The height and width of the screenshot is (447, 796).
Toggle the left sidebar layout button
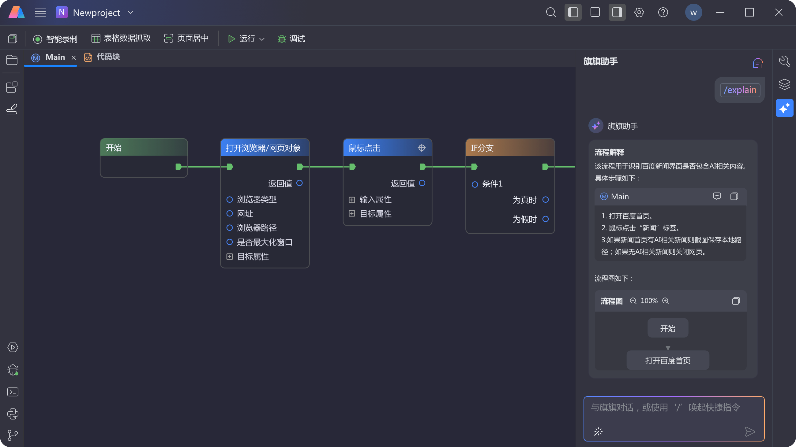coord(573,12)
